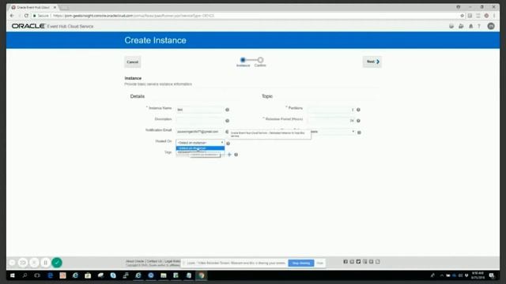Open the Windows action center icon
The width and height of the screenshot is (506, 284).
pyautogui.click(x=492, y=275)
